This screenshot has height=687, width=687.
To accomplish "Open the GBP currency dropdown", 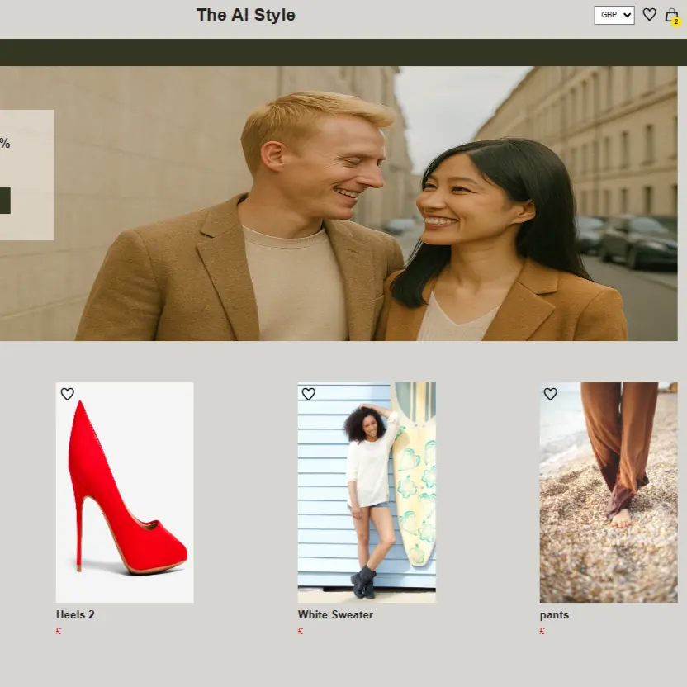I will tap(614, 16).
